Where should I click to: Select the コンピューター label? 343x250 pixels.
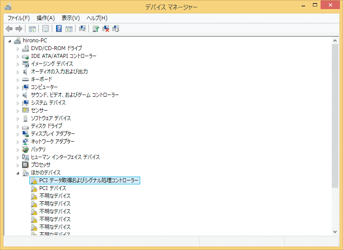click(x=44, y=87)
